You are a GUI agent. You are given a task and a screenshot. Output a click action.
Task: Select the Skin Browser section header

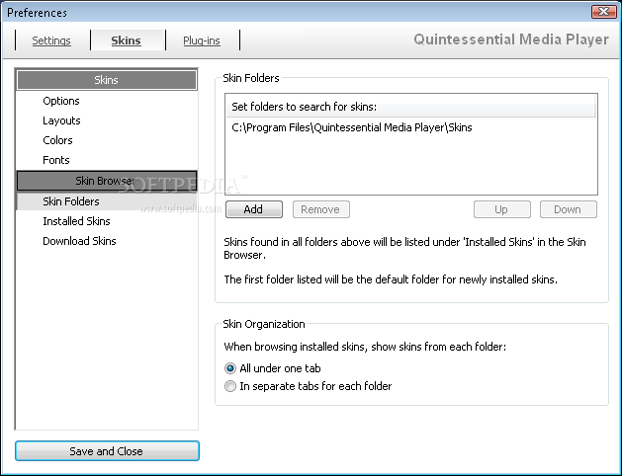click(107, 181)
